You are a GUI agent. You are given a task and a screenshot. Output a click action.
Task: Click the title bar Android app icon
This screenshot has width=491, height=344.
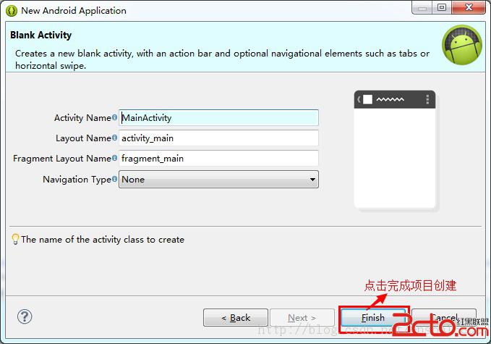coord(12,11)
